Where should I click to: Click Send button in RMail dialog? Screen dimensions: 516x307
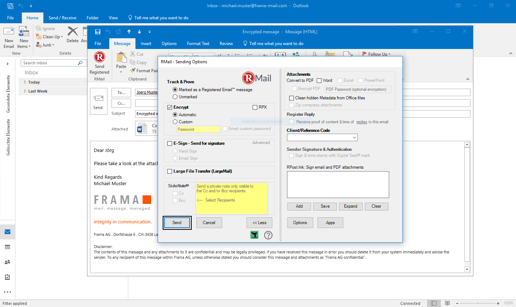coord(177,223)
